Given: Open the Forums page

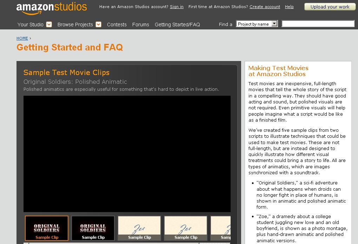Looking at the screenshot, I should 141,25.
